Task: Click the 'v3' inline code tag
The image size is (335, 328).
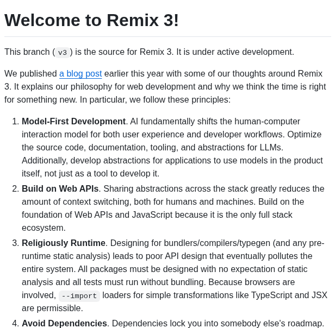Action: pyautogui.click(x=63, y=53)
